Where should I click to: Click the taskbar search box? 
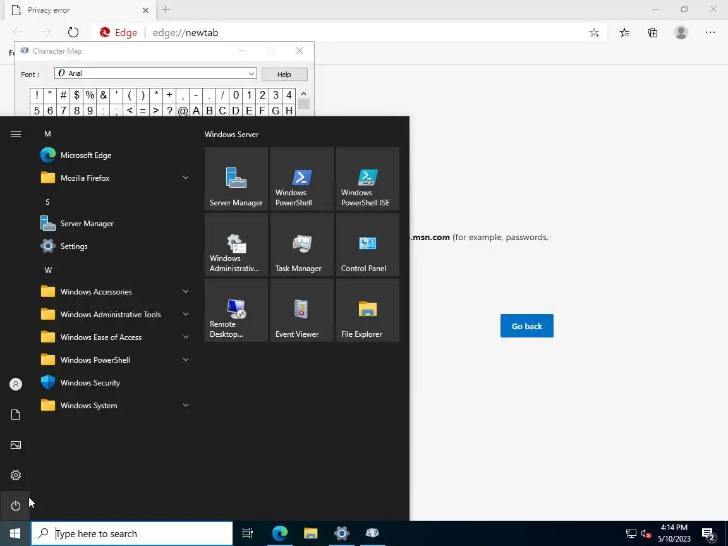[132, 533]
